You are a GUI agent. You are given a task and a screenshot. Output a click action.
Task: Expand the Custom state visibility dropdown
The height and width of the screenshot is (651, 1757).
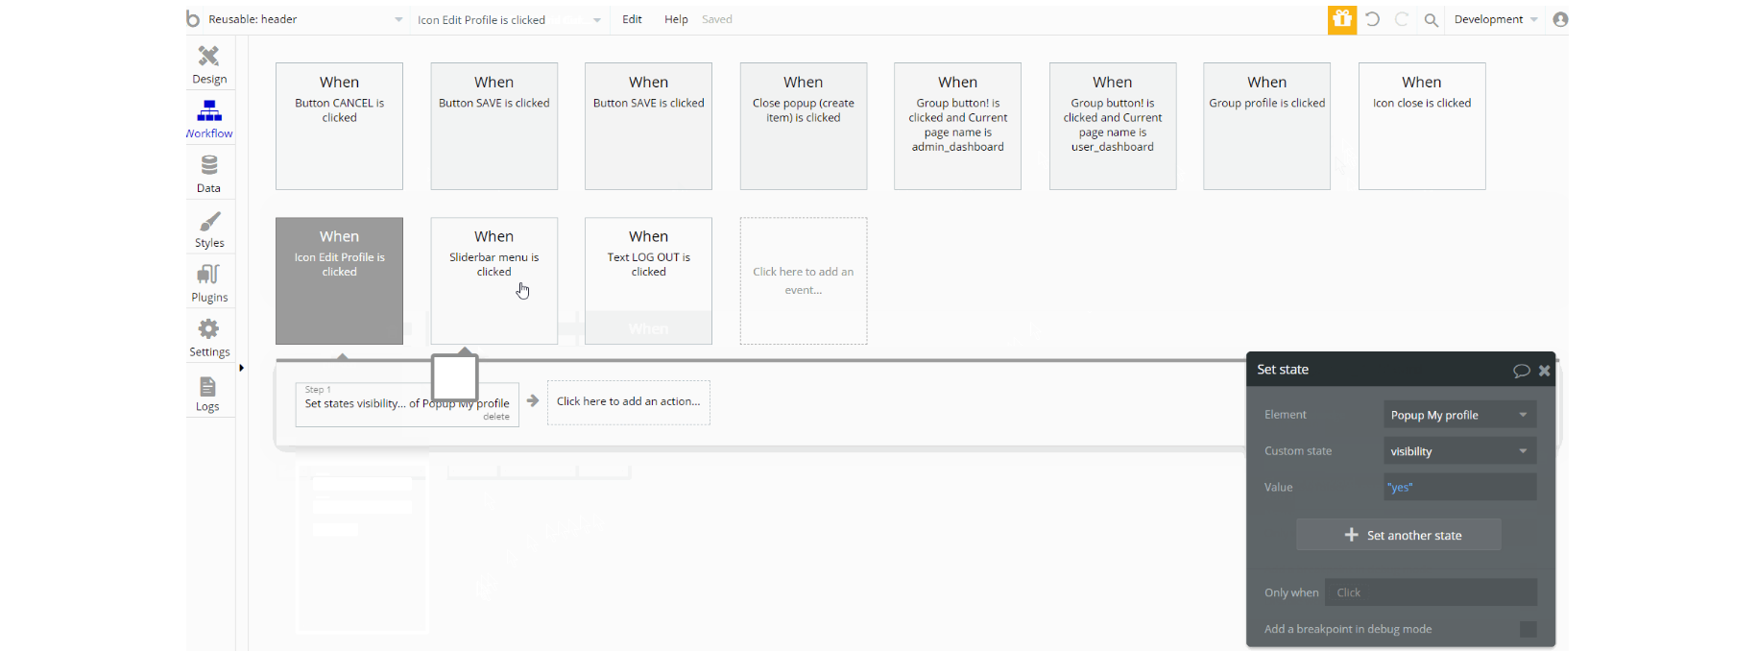(x=1459, y=451)
